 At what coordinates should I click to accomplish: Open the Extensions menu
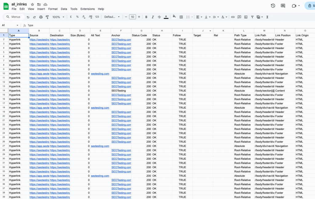pos(88,9)
